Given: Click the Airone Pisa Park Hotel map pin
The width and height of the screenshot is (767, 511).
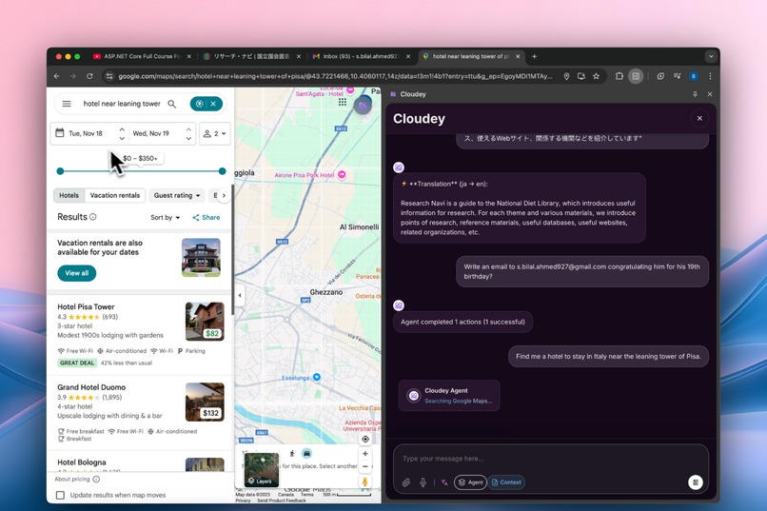Looking at the screenshot, I should tap(342, 174).
